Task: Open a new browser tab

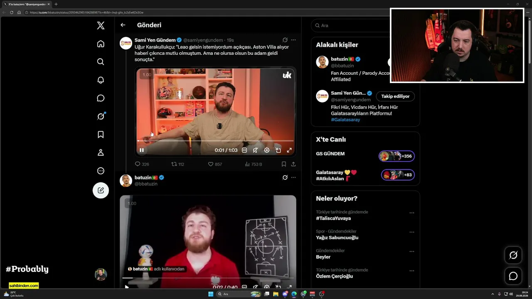Action: point(56,4)
